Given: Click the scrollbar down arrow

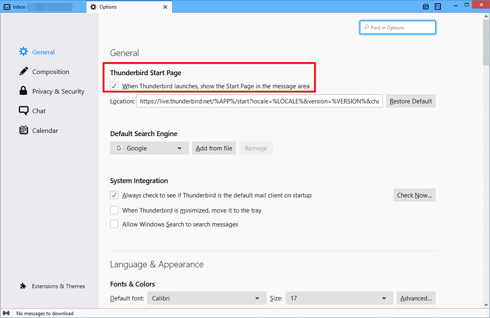Looking at the screenshot, I should 486,305.
